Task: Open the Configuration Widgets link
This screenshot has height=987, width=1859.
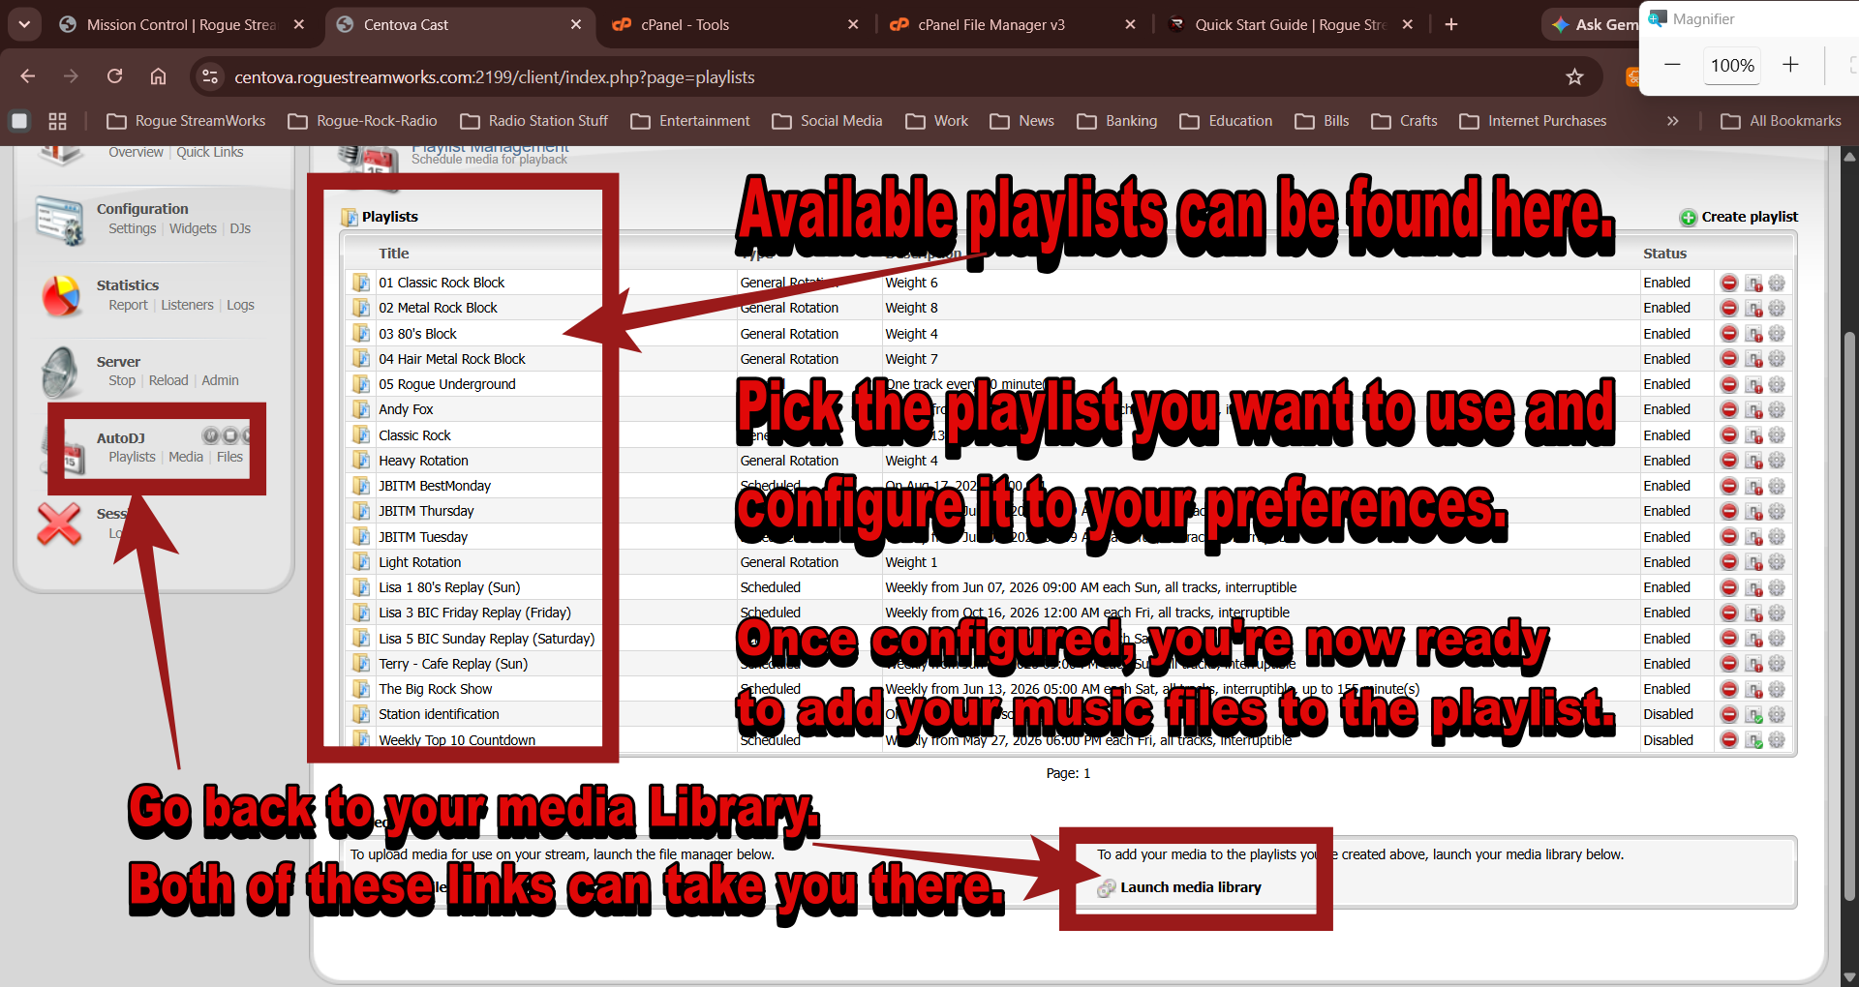Action: click(x=193, y=228)
